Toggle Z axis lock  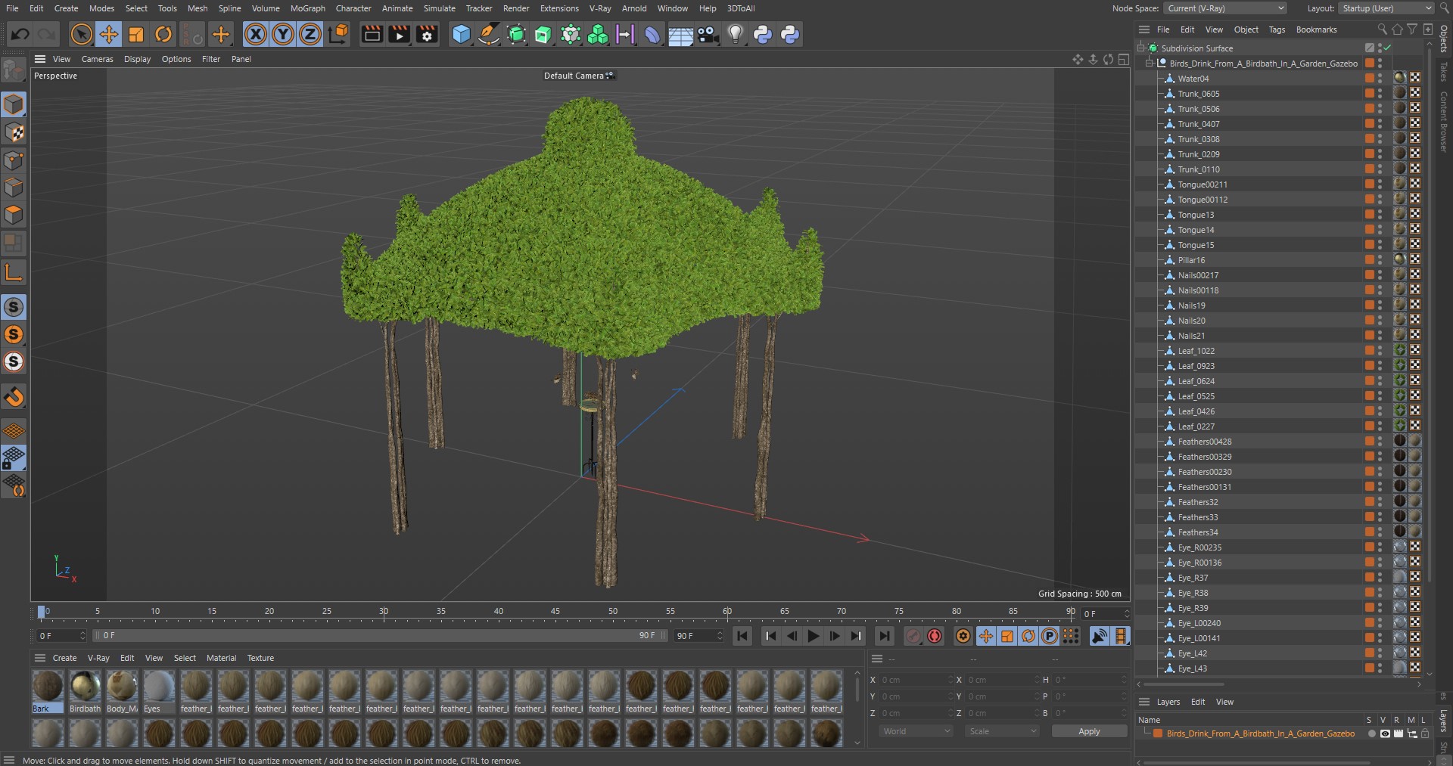[310, 34]
